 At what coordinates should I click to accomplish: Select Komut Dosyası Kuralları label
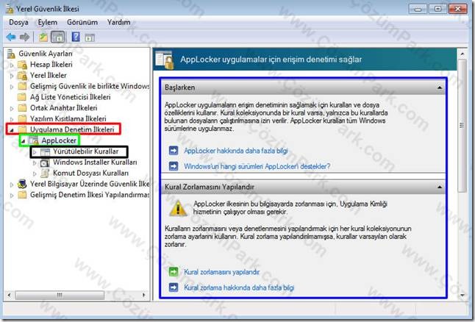pos(90,173)
